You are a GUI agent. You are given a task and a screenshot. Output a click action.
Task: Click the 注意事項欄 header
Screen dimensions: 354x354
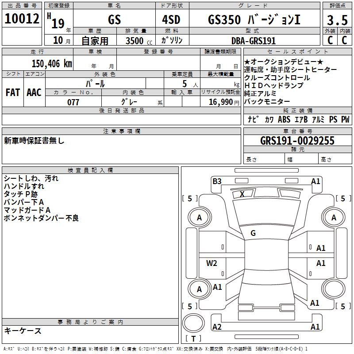click(121, 131)
